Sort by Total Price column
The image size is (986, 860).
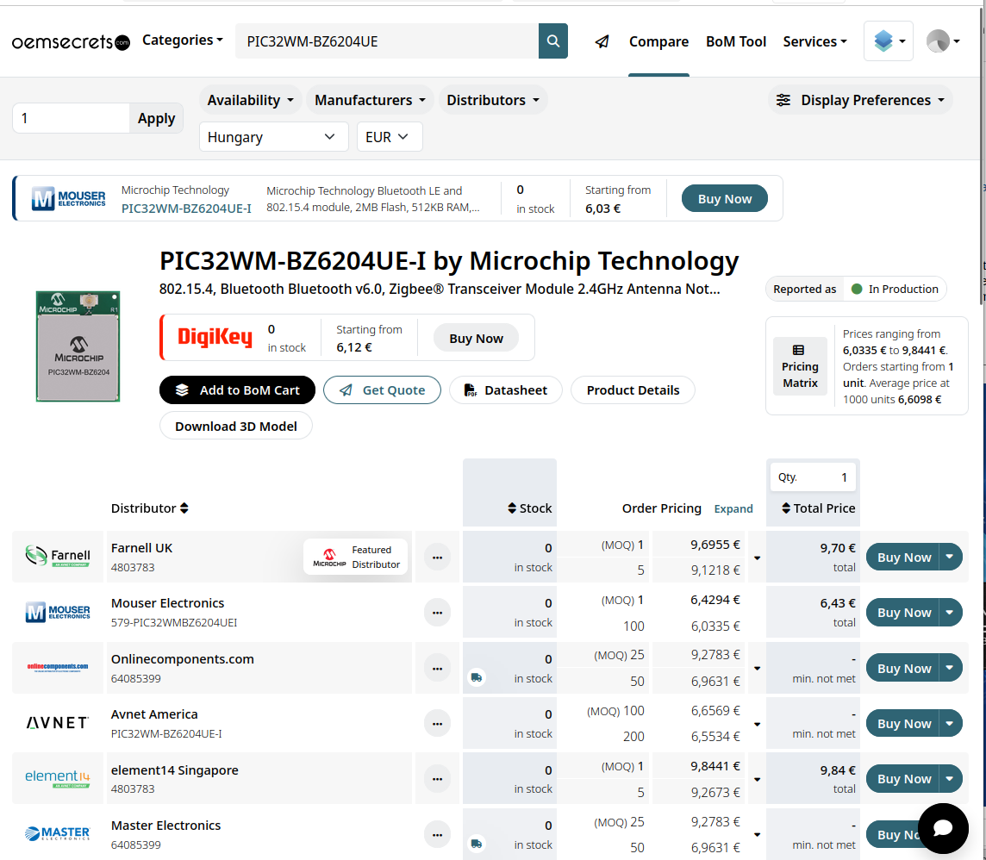[x=818, y=508]
